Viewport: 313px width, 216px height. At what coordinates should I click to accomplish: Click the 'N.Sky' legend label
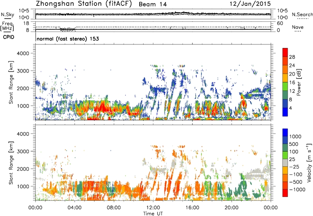[x=7, y=14]
